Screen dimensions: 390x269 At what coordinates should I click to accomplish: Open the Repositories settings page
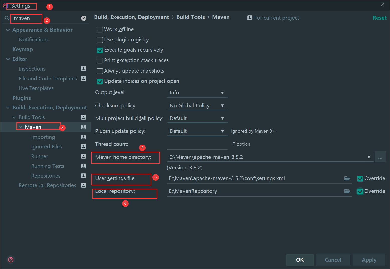46,176
